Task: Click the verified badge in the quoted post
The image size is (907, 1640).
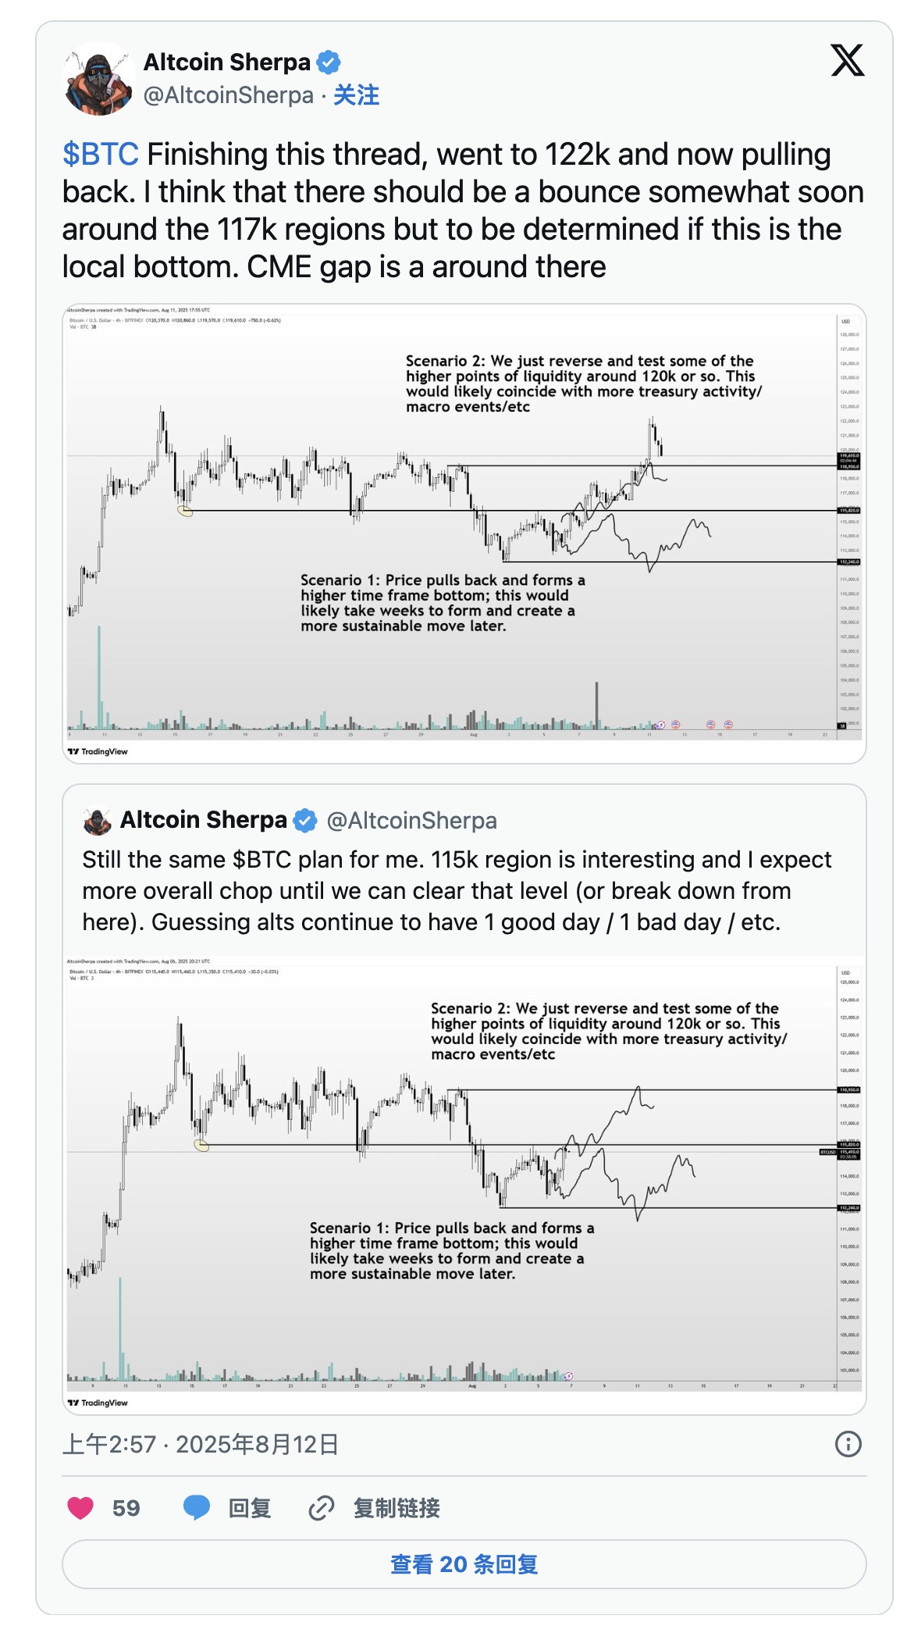Action: [x=304, y=821]
